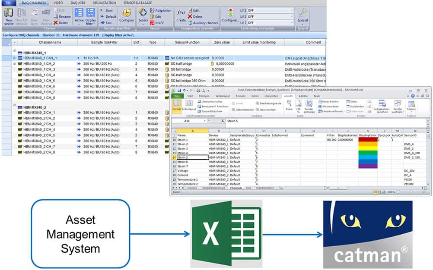The width and height of the screenshot is (433, 270).
Task: Click Ganzer Bildschirm in Excel ribbon
Action: [x=210, y=111]
